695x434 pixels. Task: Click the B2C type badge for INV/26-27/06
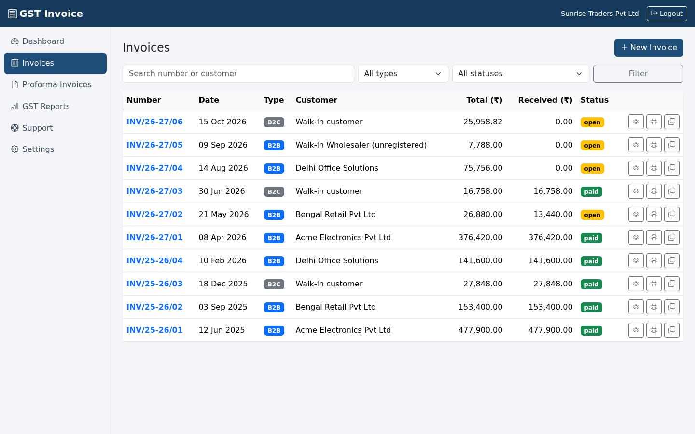tap(274, 122)
